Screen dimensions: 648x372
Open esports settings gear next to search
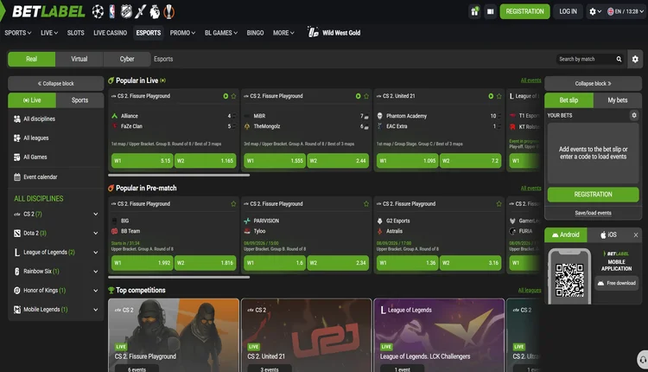635,59
